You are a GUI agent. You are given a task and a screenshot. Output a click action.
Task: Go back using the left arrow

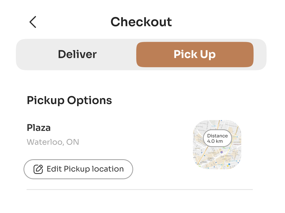[x=33, y=22]
